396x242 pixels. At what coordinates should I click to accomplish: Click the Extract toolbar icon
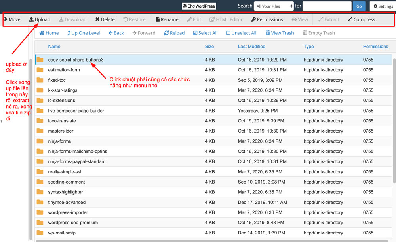[x=321, y=19]
